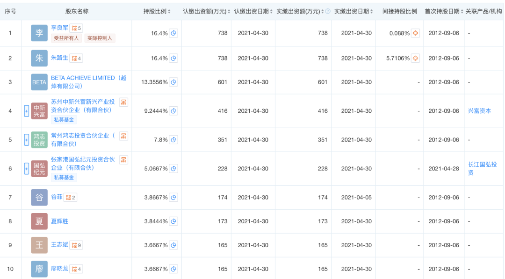
Task: Open shareholder 夏辉胜 profile link
Action: tap(59, 221)
